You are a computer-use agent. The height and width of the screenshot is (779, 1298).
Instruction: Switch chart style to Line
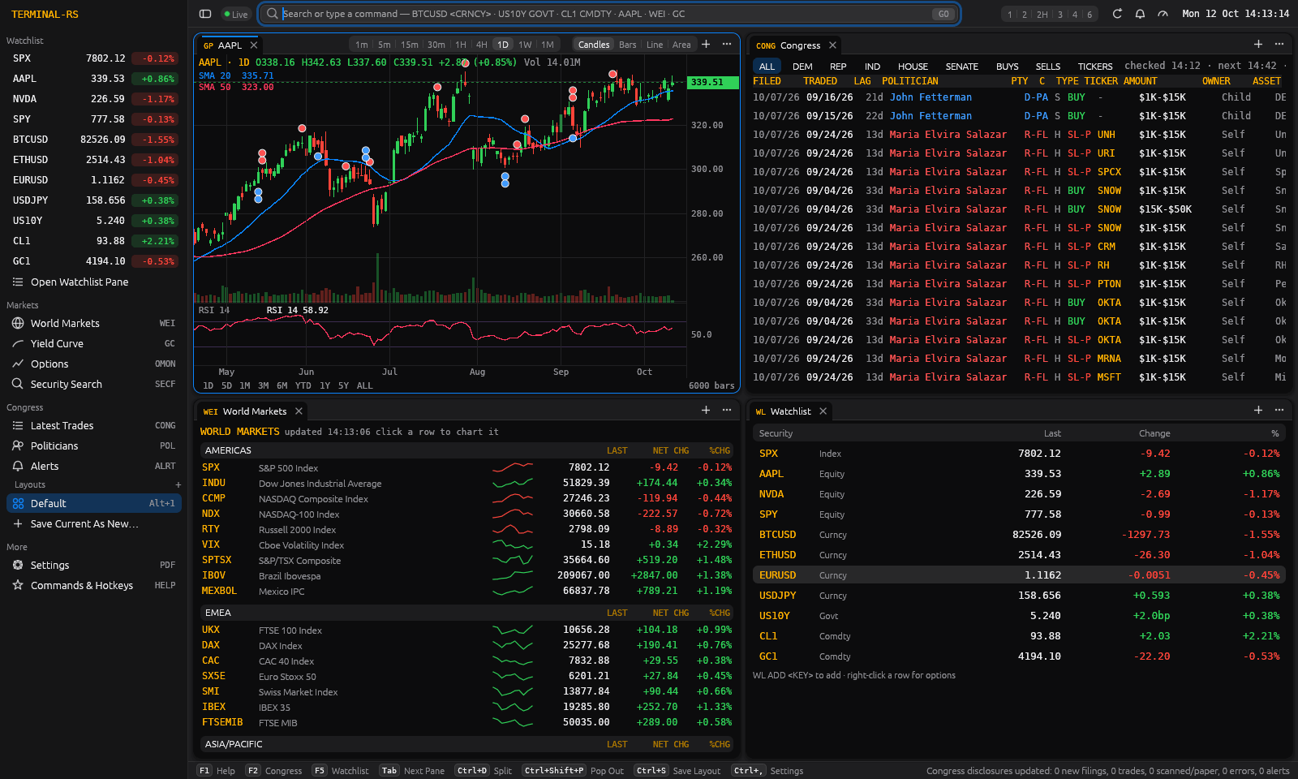[x=655, y=45]
